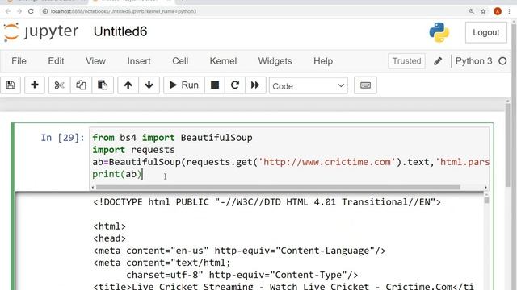Run the current cell

(184, 85)
